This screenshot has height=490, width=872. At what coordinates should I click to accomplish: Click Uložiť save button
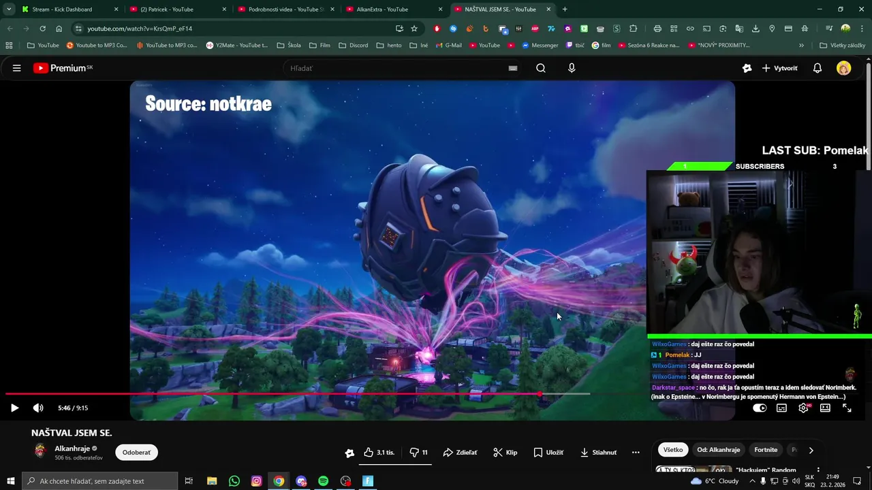[548, 453]
